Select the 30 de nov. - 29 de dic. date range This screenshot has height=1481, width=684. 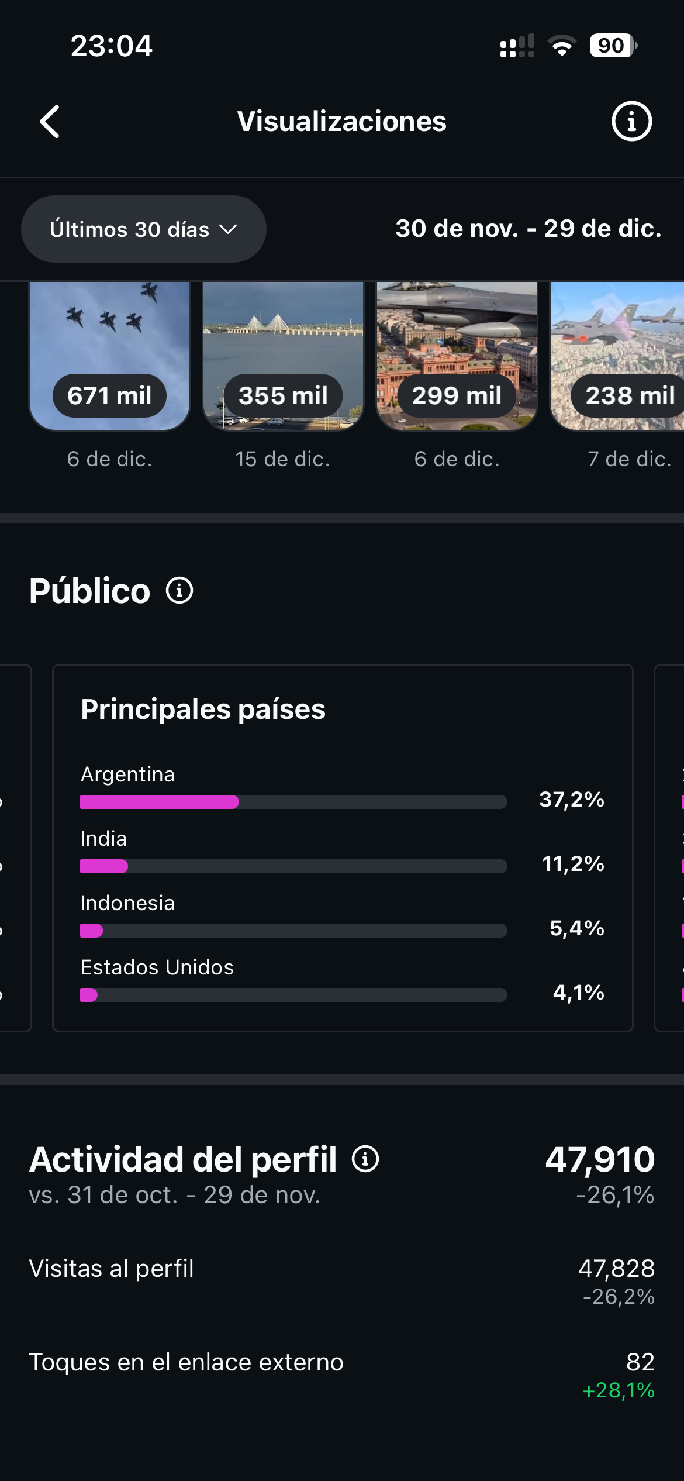point(528,229)
